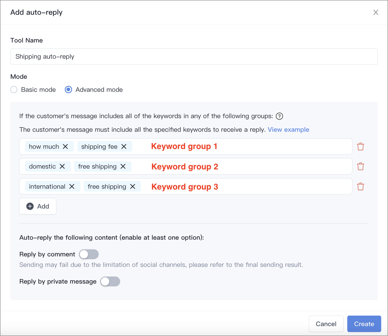Click the Create button
The width and height of the screenshot is (388, 336).
(364, 324)
